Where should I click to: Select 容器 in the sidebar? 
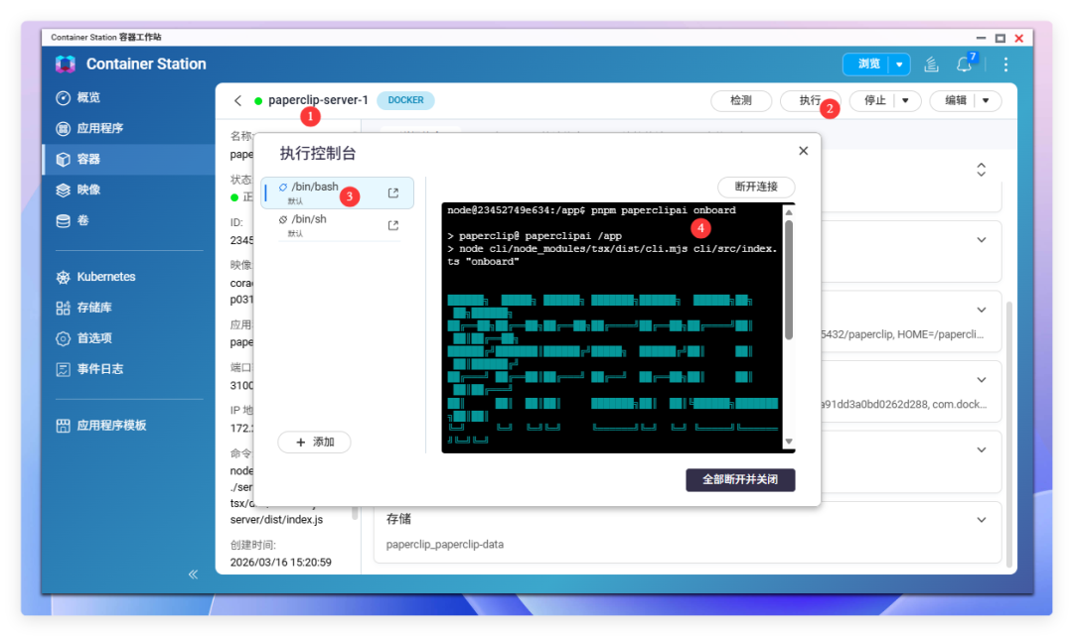click(x=128, y=159)
